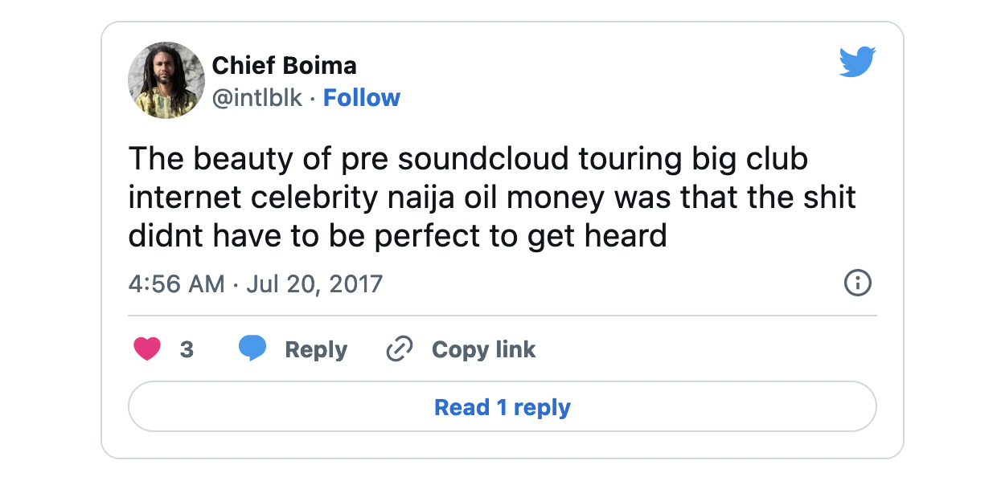Open the Read 1 reply button
Viewport: 997px width, 485px height.
point(502,407)
